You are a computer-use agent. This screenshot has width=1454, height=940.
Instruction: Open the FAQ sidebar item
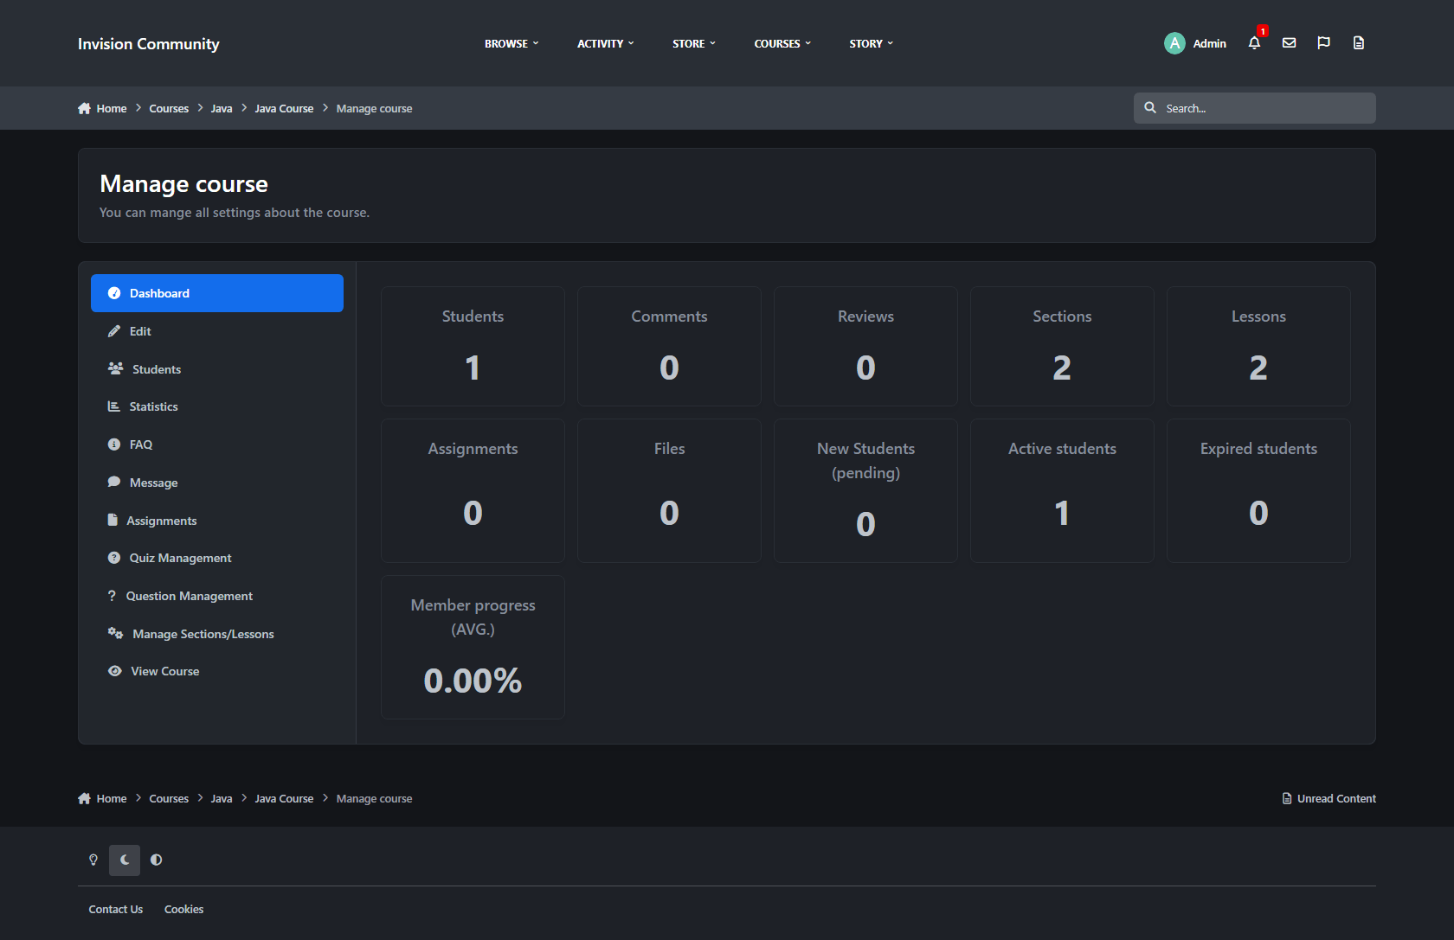tap(217, 444)
